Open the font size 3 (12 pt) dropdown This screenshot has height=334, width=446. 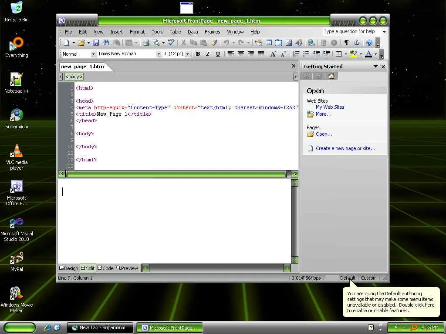coord(187,54)
